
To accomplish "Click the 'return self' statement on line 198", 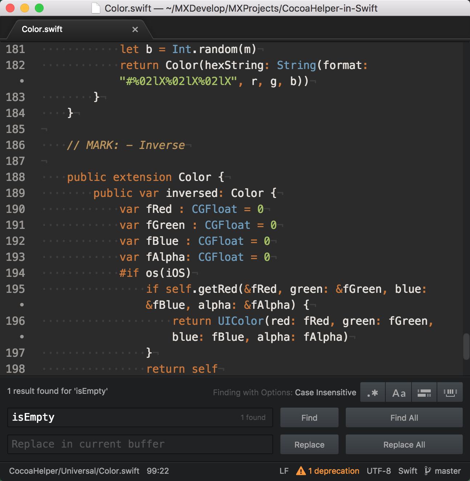I will (182, 369).
